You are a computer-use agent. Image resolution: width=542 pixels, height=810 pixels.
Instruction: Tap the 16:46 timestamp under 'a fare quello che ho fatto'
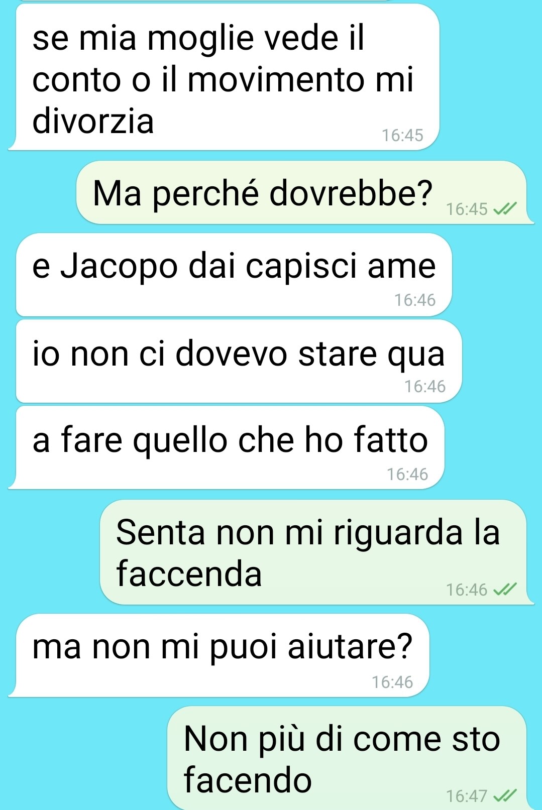pos(407,474)
